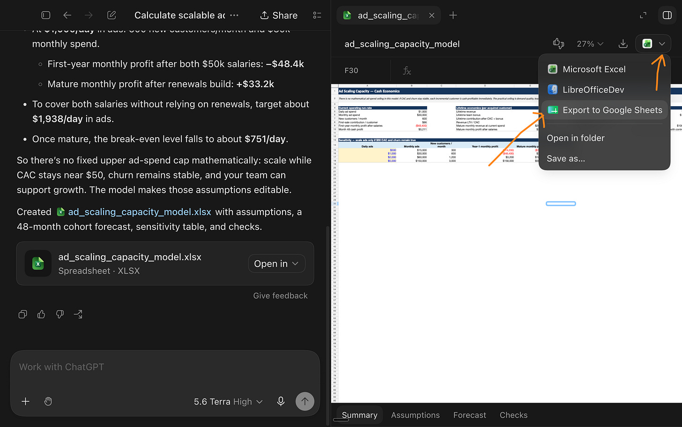682x427 pixels.
Task: Focus the Work with ChatGPT input field
Action: (165, 367)
